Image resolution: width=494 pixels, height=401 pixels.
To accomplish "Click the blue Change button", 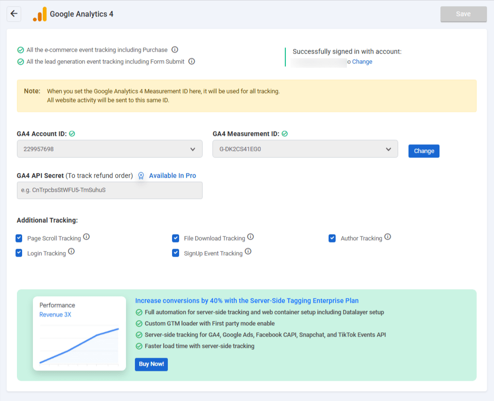I will [x=424, y=151].
